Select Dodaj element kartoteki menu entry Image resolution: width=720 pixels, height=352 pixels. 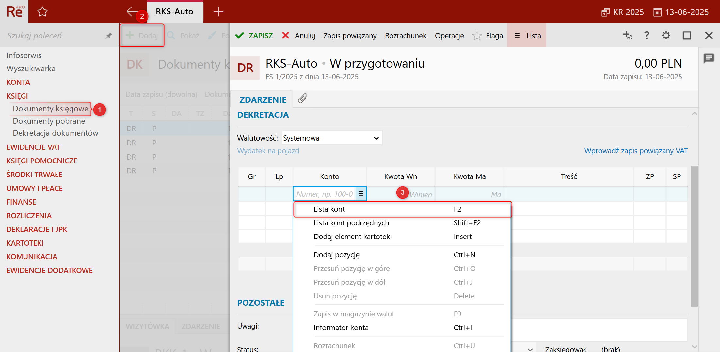pyautogui.click(x=402, y=237)
